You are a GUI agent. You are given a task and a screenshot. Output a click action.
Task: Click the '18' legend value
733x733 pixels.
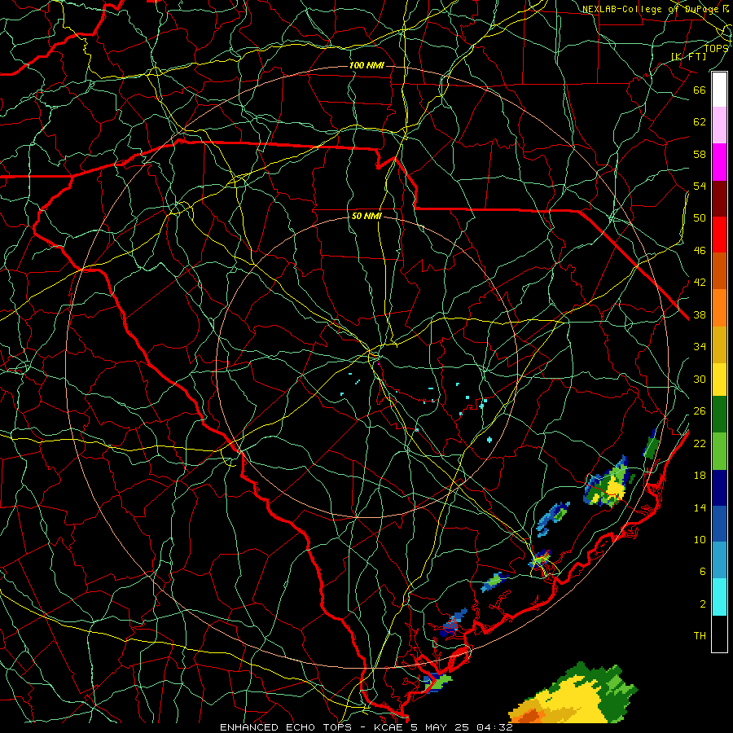[x=700, y=476]
